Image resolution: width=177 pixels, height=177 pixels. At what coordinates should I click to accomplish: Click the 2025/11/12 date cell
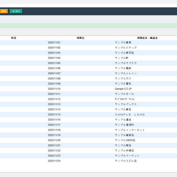(54, 99)
